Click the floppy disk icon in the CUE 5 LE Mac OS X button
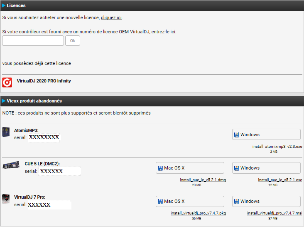Viewport: 304px width, 227px height. point(160,168)
